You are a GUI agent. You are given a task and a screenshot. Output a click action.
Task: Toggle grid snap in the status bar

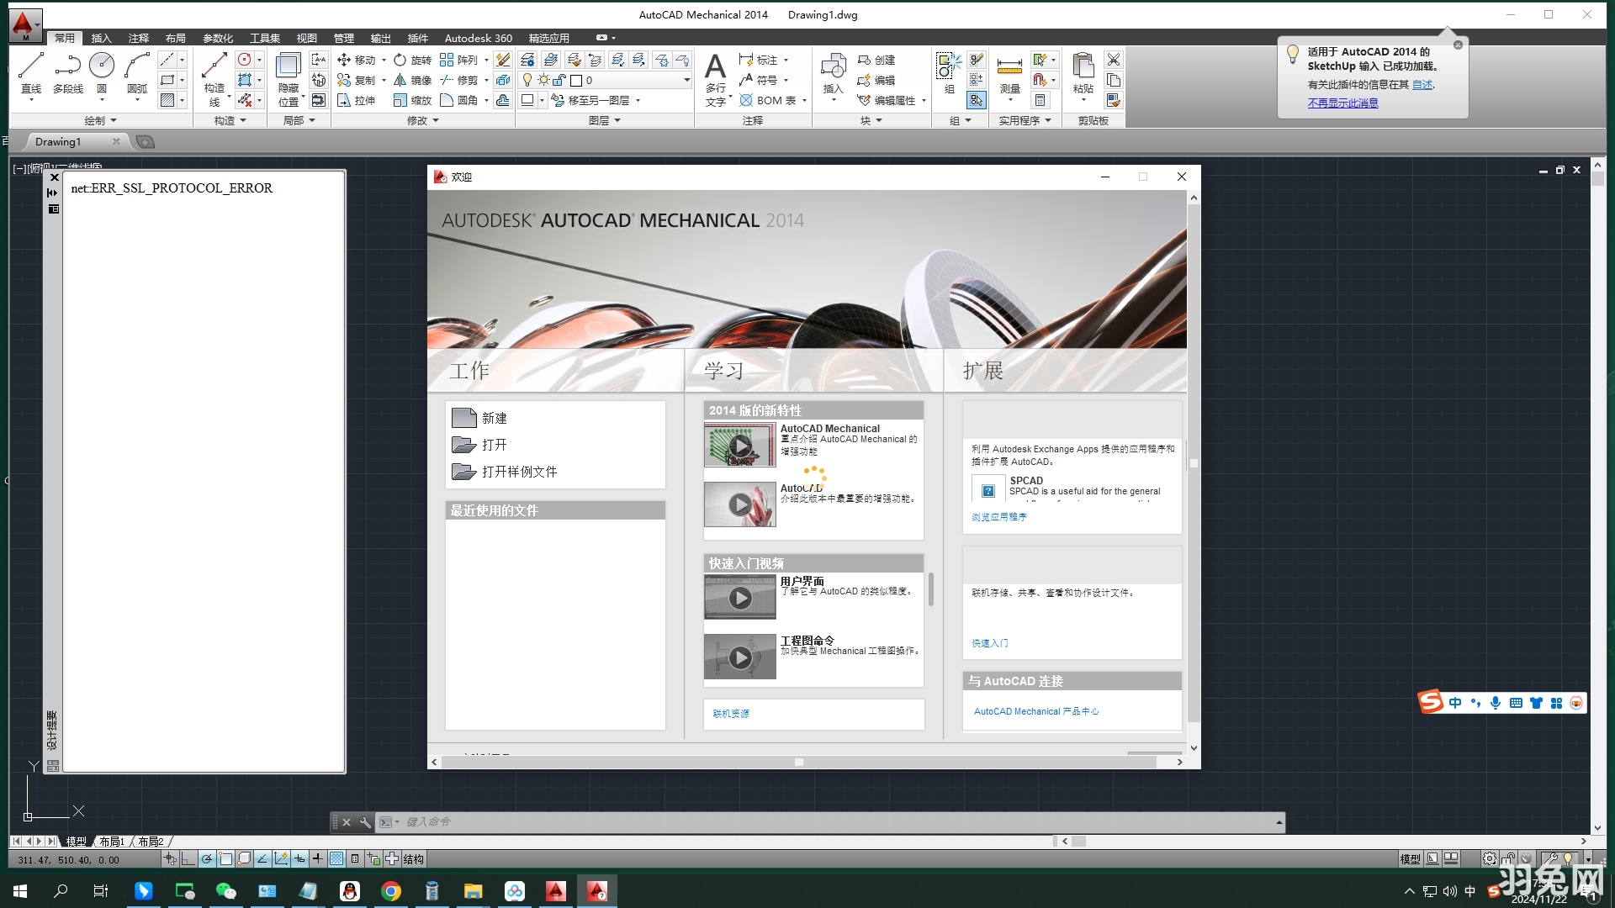(x=170, y=858)
